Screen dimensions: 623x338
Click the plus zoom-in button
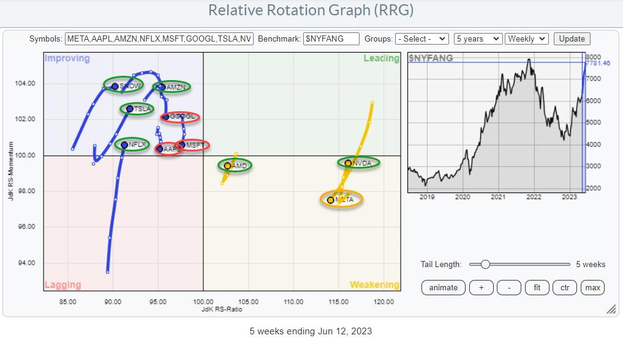(481, 287)
